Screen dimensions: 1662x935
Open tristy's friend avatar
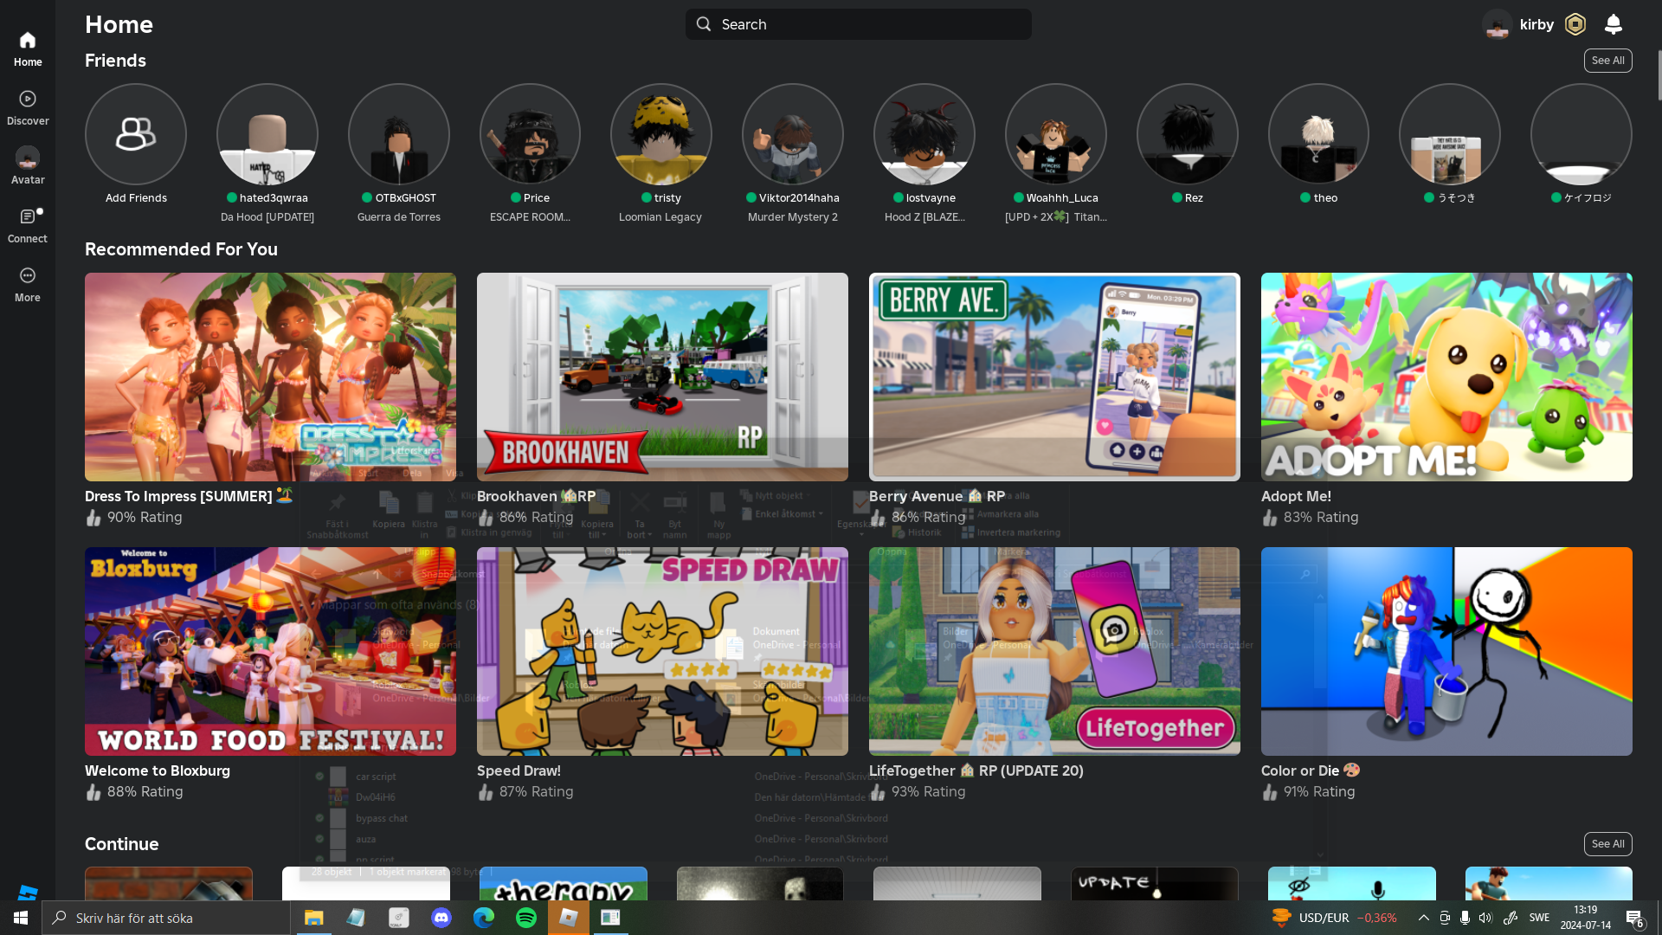(661, 134)
